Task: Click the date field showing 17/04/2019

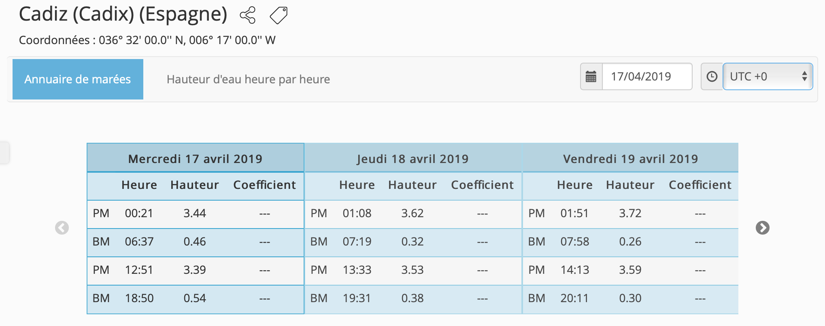Action: (646, 76)
